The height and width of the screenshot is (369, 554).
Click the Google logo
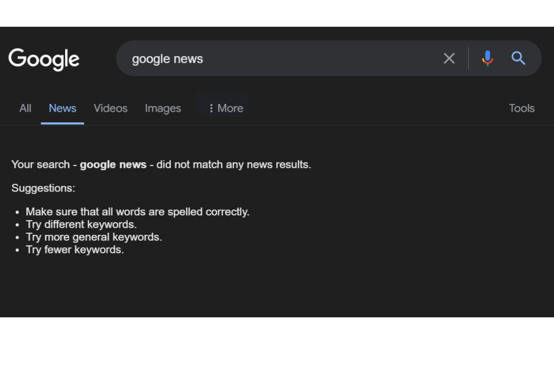[44, 59]
